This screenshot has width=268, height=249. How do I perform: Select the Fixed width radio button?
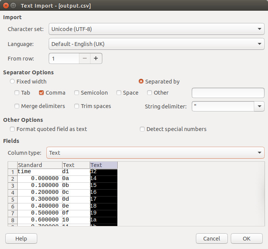pos(12,81)
